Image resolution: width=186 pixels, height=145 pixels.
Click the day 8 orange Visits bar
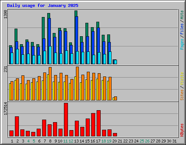[50, 84]
